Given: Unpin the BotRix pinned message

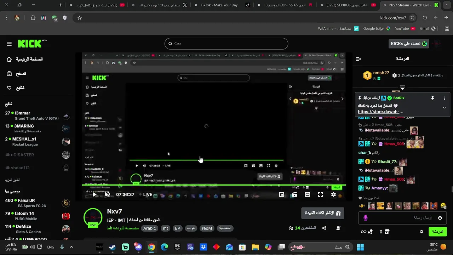Looking at the screenshot, I should [432, 98].
